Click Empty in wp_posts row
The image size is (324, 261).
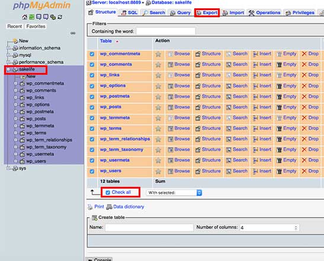287,107
